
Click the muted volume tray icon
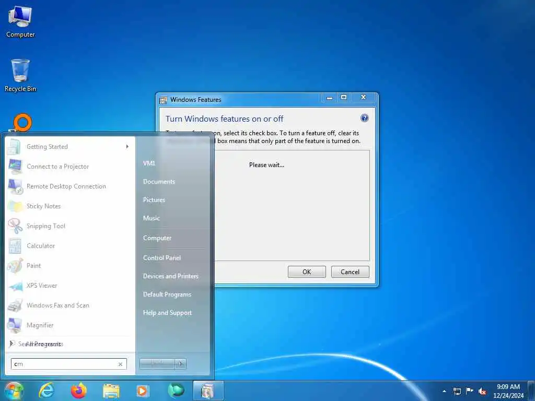pyautogui.click(x=482, y=391)
